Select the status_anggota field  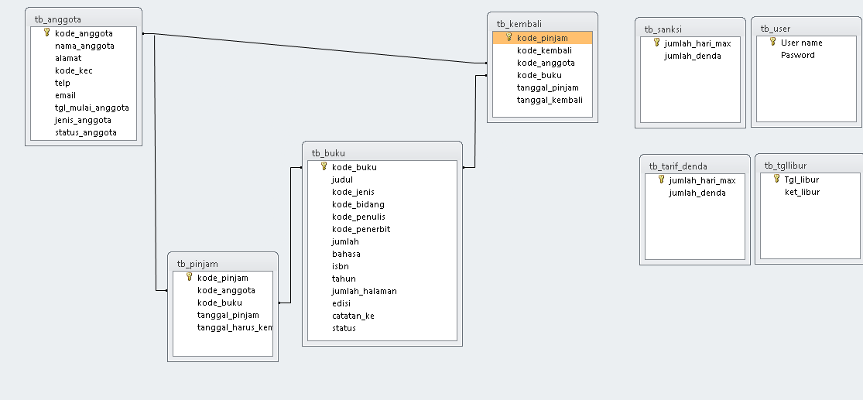point(85,132)
